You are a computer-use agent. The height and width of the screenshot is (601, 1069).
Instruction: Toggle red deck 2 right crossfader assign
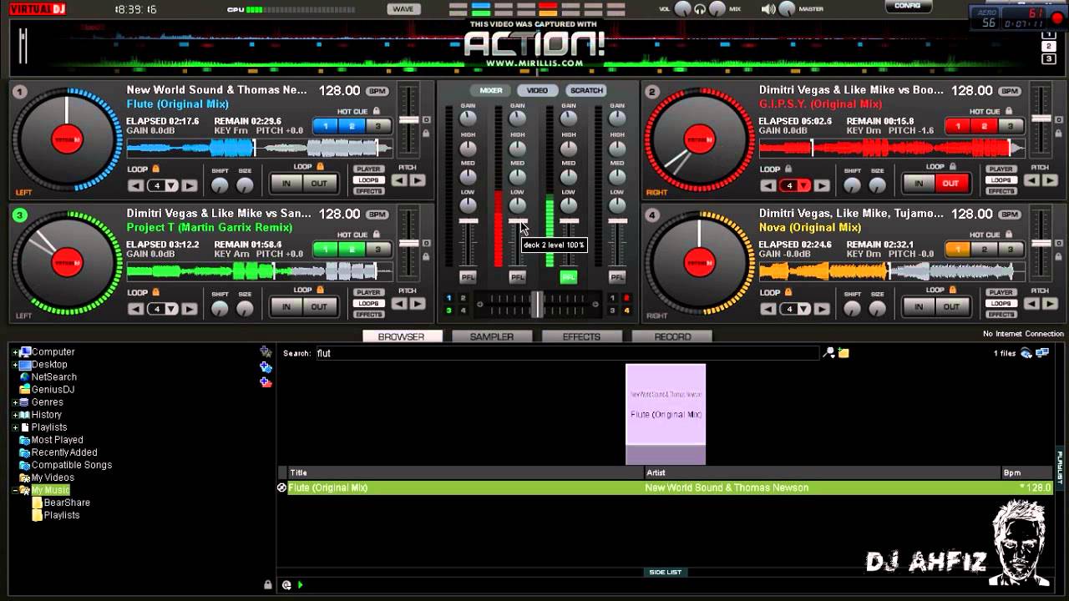[x=626, y=298]
